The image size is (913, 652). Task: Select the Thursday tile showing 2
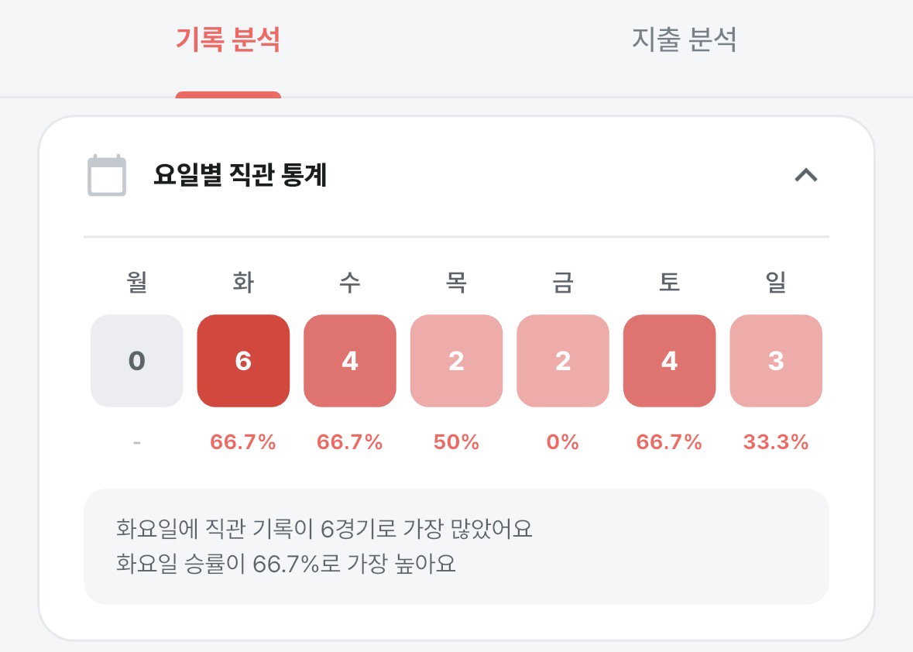click(457, 361)
